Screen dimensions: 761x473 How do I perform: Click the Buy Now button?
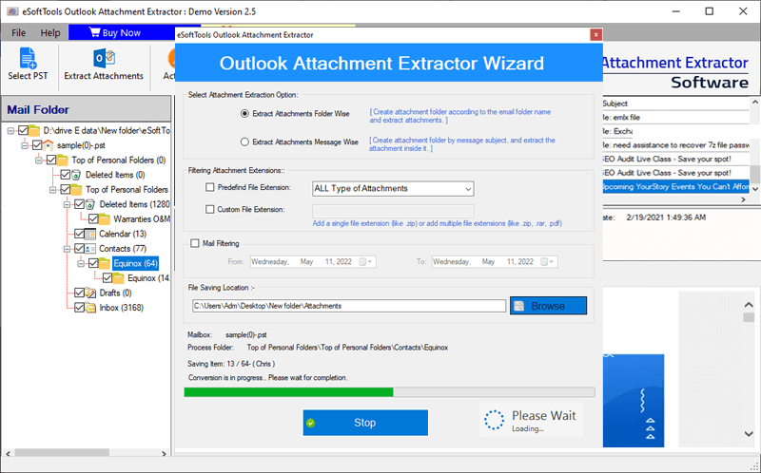(122, 32)
